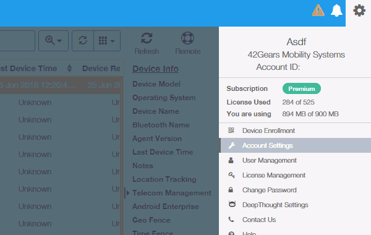Click the Contact Us phone icon

[231, 220]
